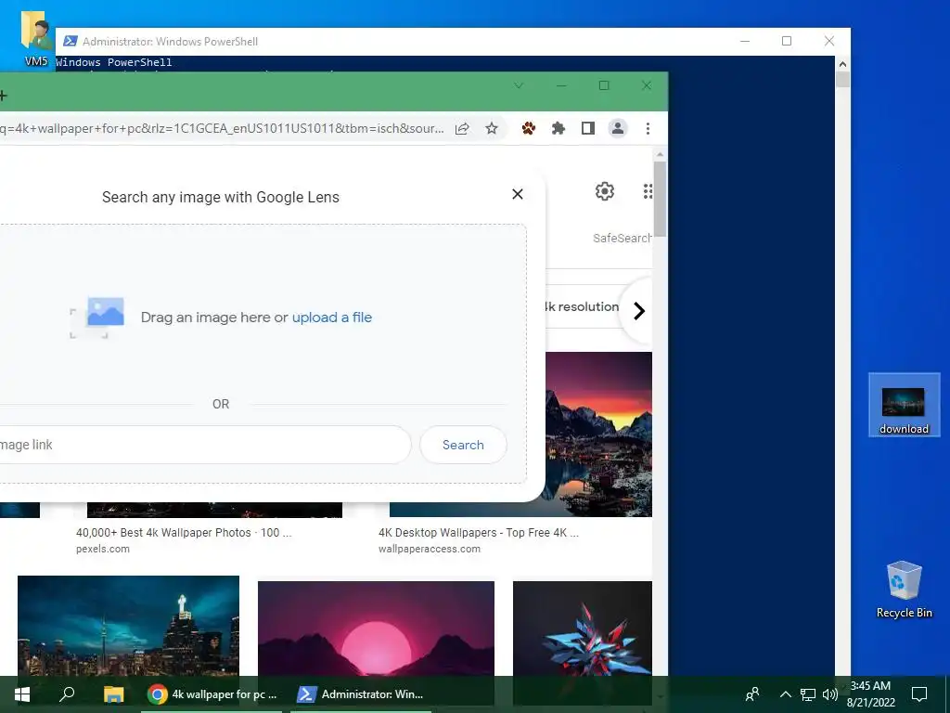Open tab search chevron in Chrome title bar

[519, 85]
